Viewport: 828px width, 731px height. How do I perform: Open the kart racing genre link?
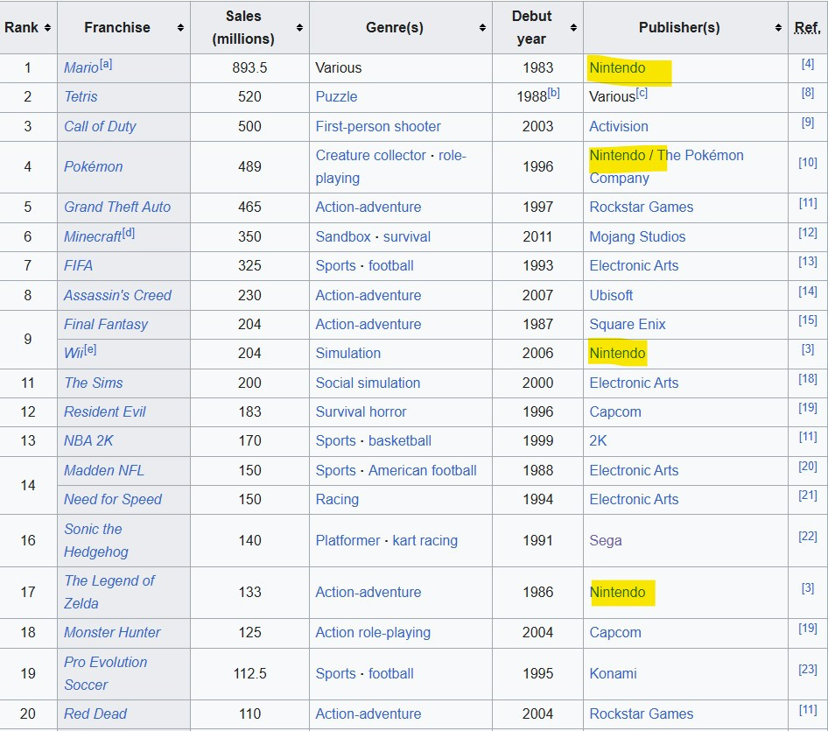tap(425, 540)
